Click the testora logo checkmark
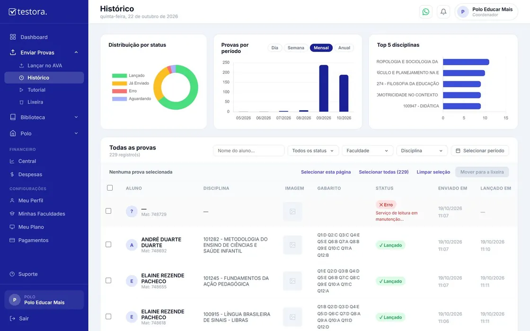The image size is (530, 331). pos(12,12)
